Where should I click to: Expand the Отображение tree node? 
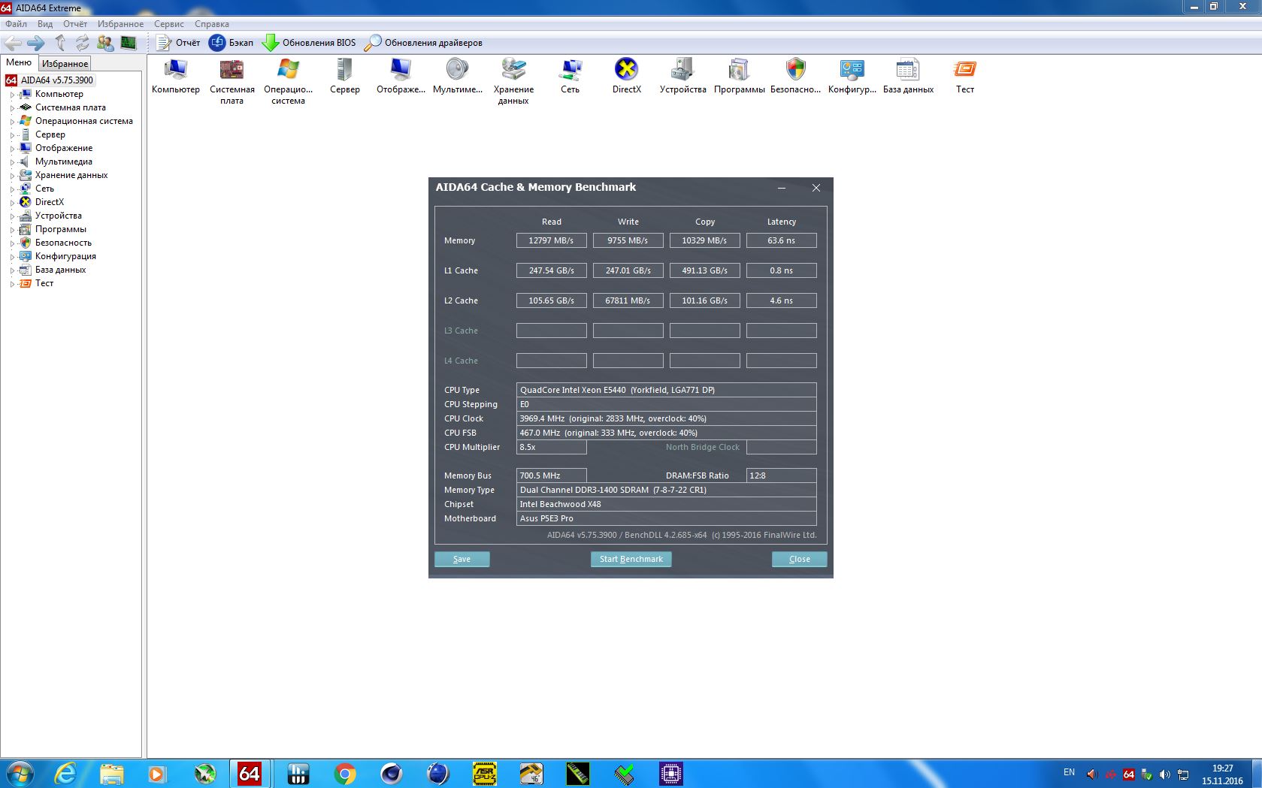12,149
